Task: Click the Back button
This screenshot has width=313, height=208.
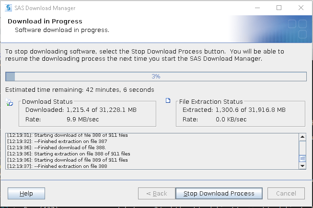Action: (156, 193)
